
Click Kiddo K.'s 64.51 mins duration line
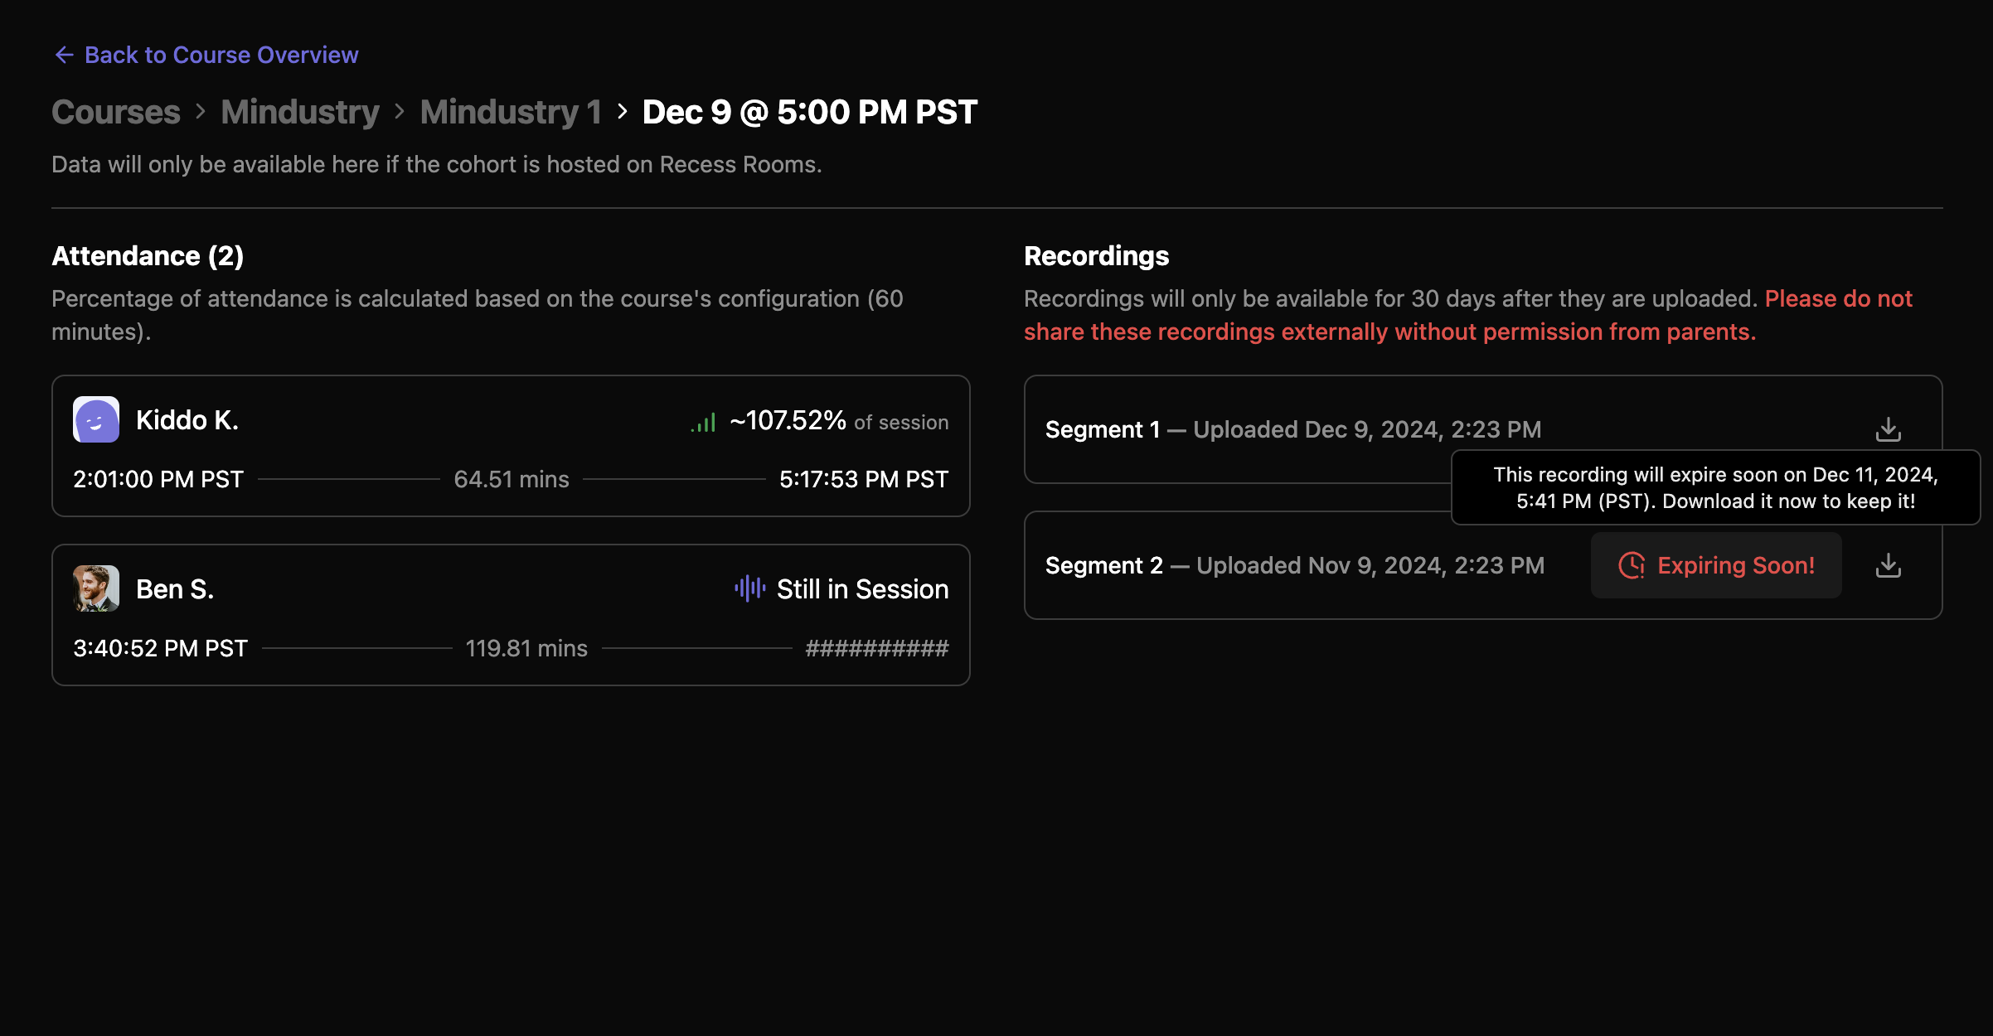(x=512, y=479)
